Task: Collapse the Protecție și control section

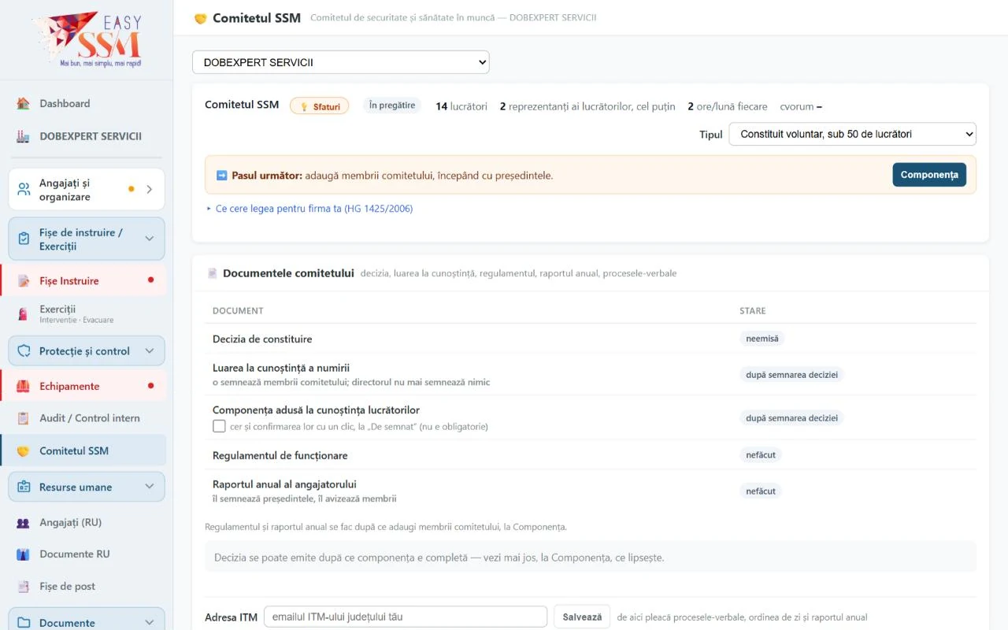Action: [149, 351]
